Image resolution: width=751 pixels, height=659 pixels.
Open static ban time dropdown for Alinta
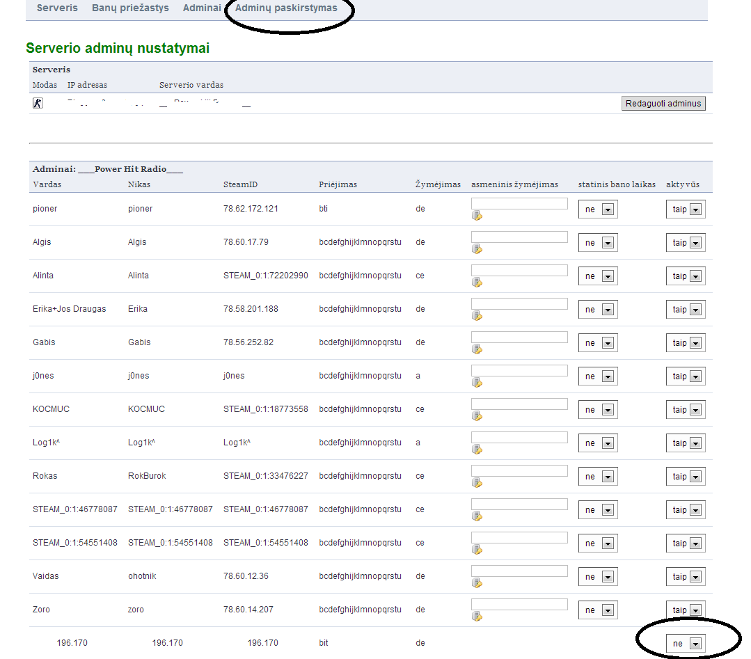click(598, 276)
